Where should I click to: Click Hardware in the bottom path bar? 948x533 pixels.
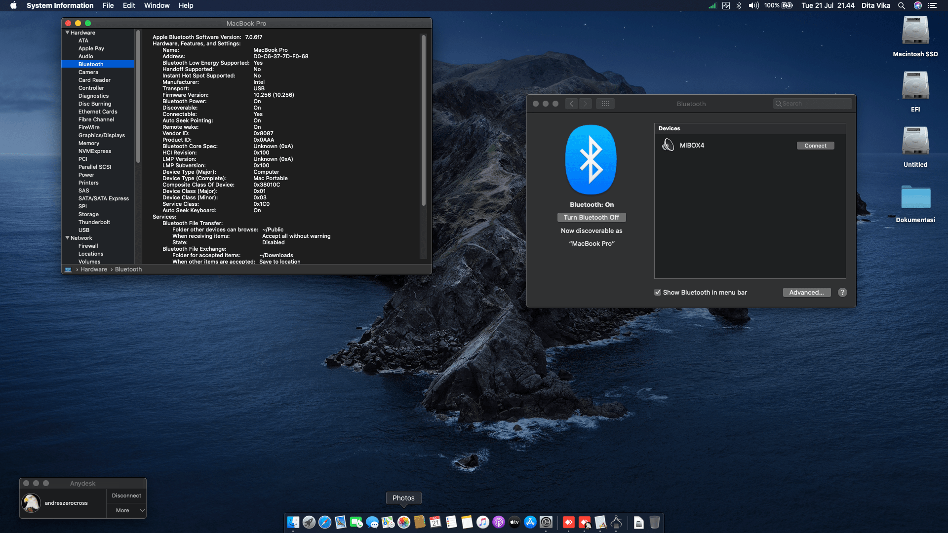point(93,269)
